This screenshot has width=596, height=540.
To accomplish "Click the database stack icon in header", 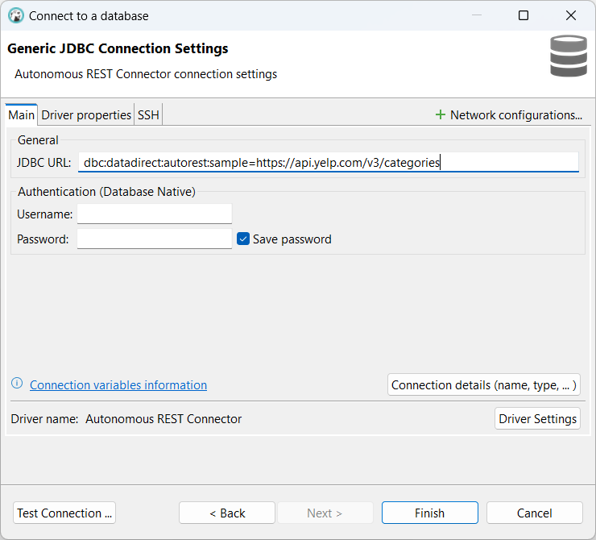I will [x=569, y=56].
